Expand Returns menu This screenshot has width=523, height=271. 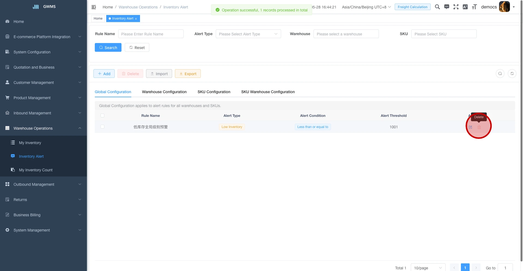click(x=43, y=200)
